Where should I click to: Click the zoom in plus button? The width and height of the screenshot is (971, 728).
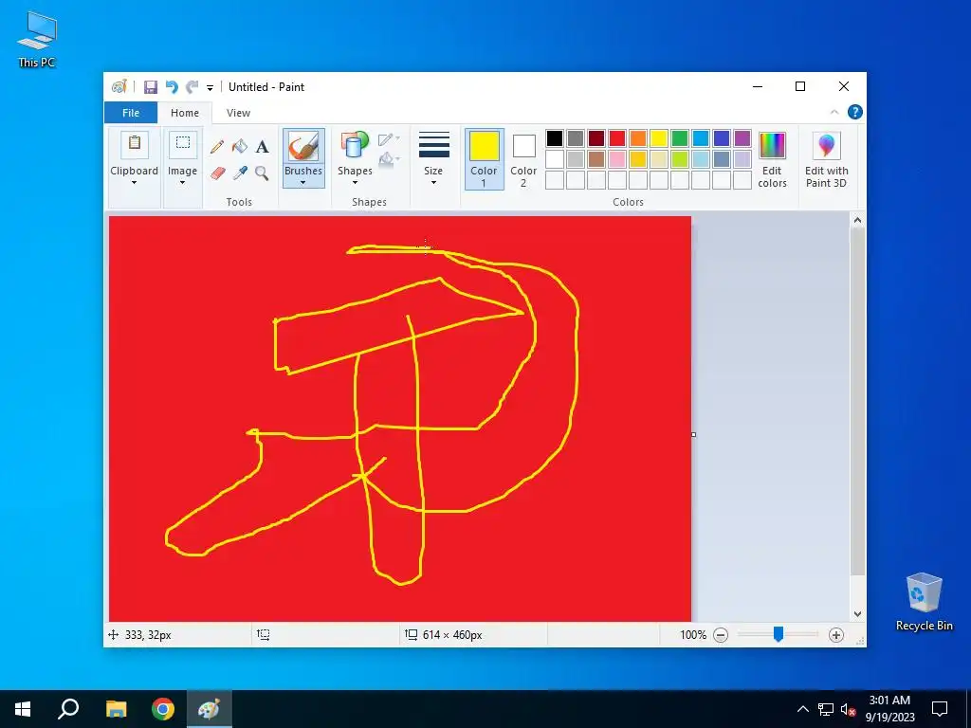coord(836,634)
